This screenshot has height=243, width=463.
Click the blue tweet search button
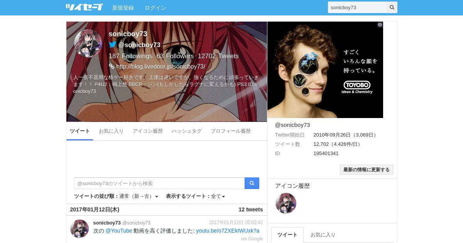[x=252, y=183]
